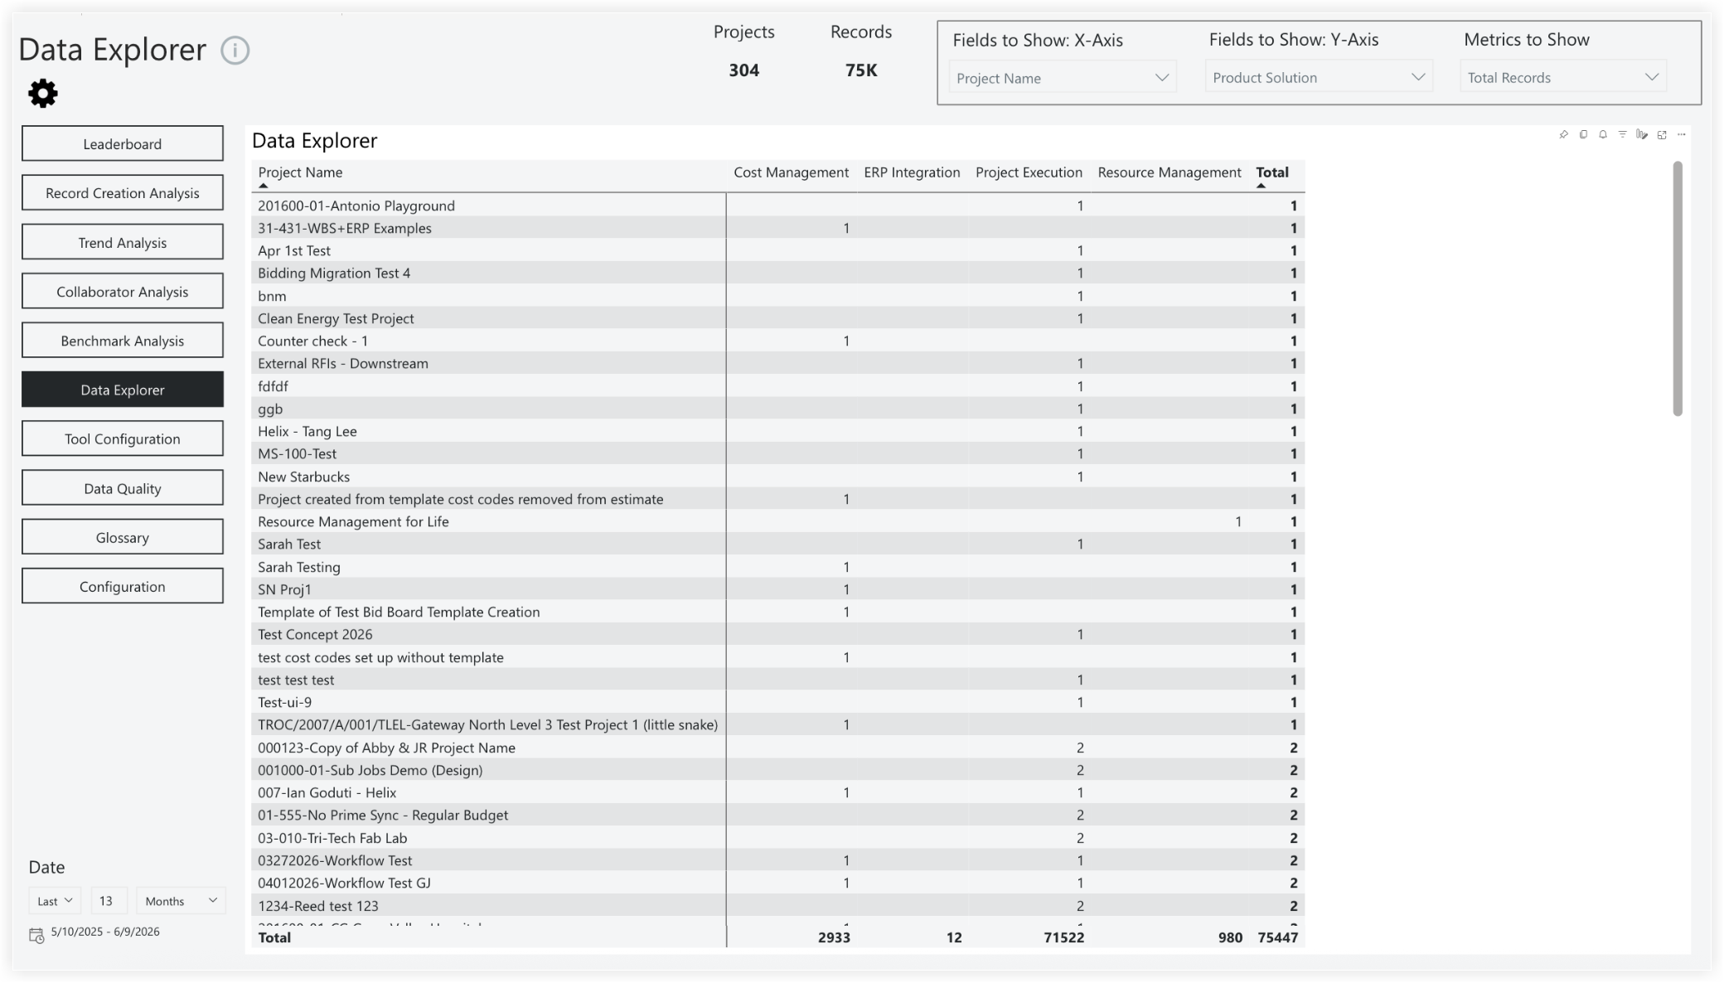Open more options ellipsis on the visual
The width and height of the screenshot is (1724, 983).
1682,134
